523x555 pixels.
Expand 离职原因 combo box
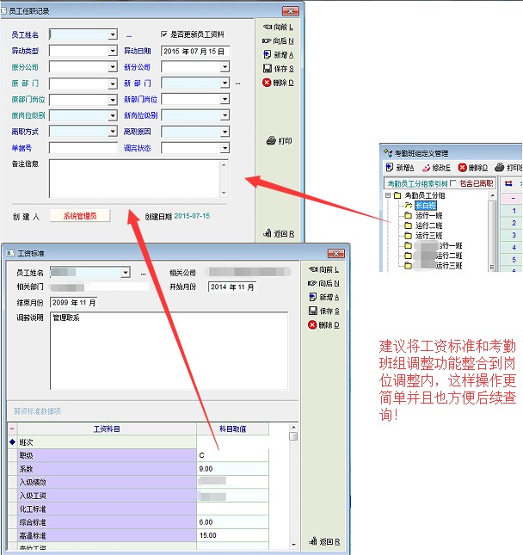pyautogui.click(x=225, y=132)
